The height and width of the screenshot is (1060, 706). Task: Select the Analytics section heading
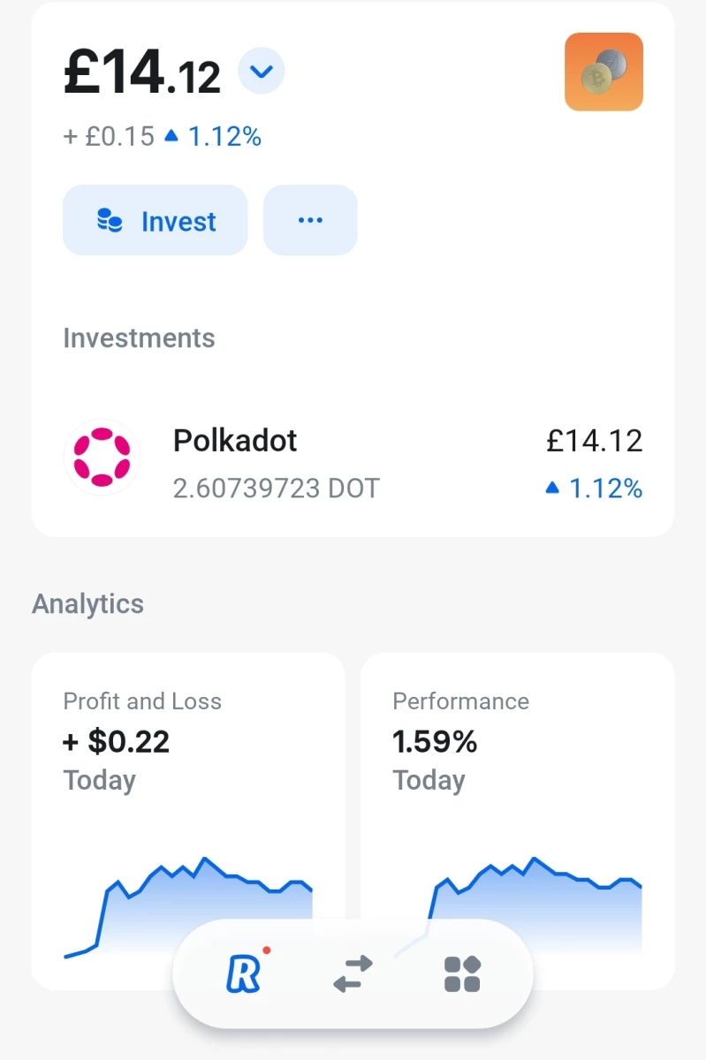tap(87, 604)
